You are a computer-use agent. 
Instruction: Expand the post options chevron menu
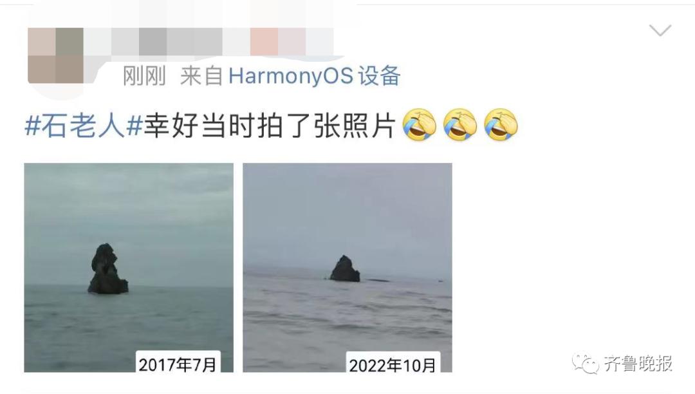[x=660, y=31]
